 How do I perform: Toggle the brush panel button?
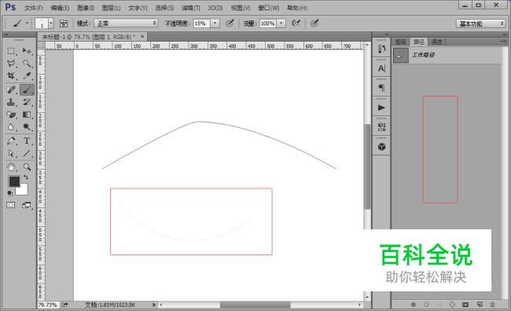point(64,23)
